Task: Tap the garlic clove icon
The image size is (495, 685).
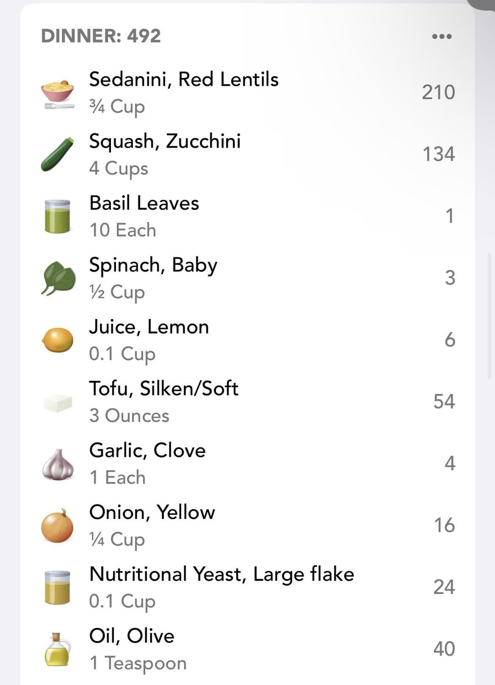Action: 58,464
